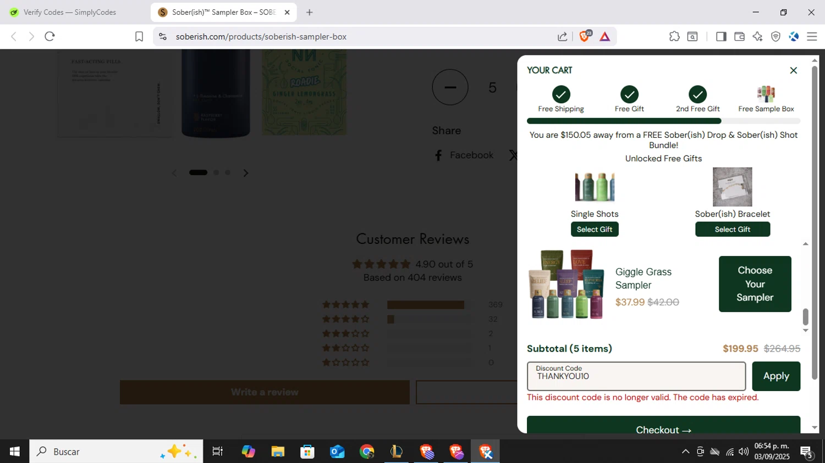Viewport: 825px width, 463px height.
Task: Click the 2nd Free Gift checkmark
Action: [697, 94]
